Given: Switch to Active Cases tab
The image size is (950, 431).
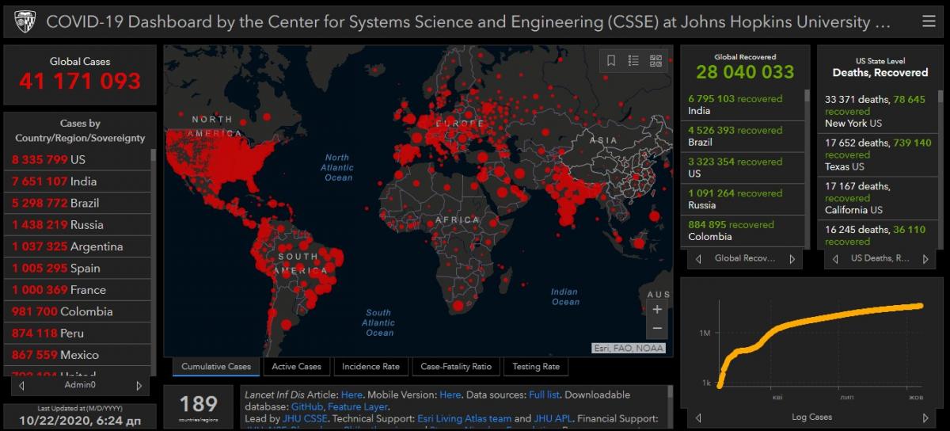Looking at the screenshot, I should (296, 367).
